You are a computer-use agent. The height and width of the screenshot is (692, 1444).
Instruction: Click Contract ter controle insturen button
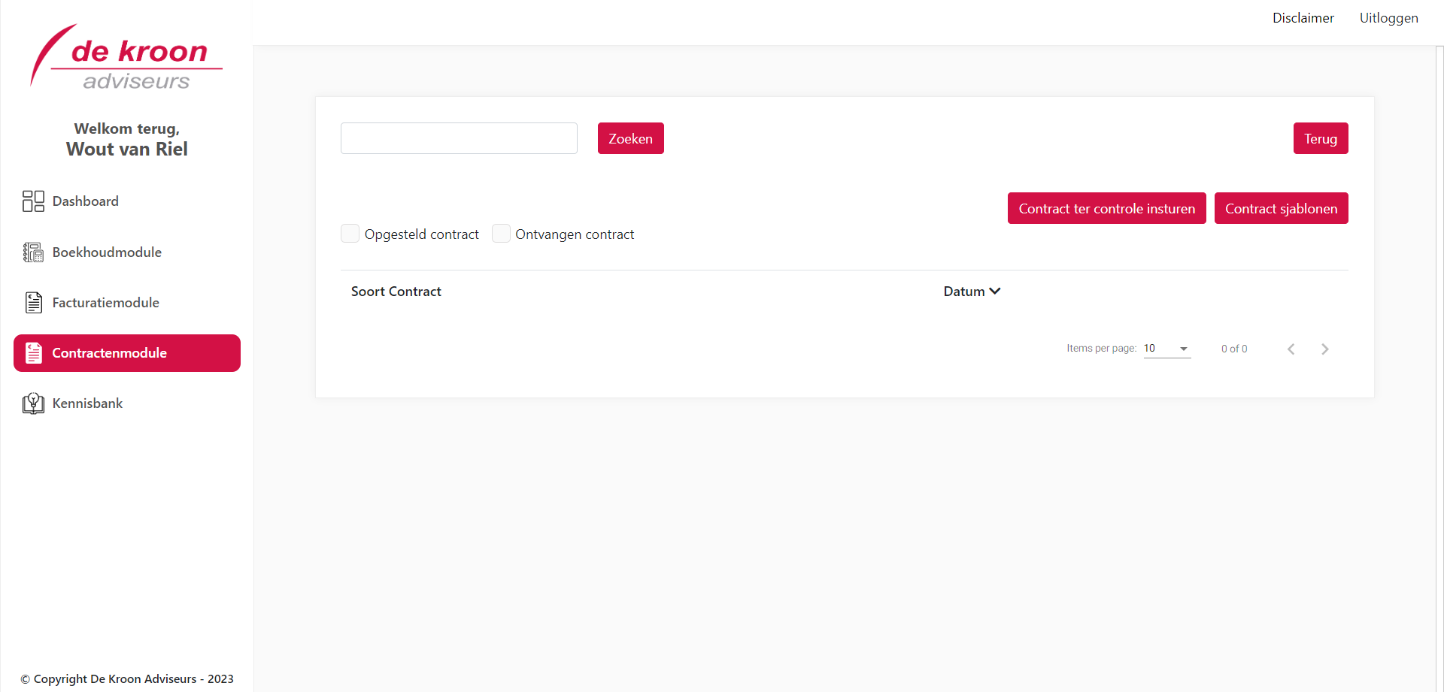1106,209
